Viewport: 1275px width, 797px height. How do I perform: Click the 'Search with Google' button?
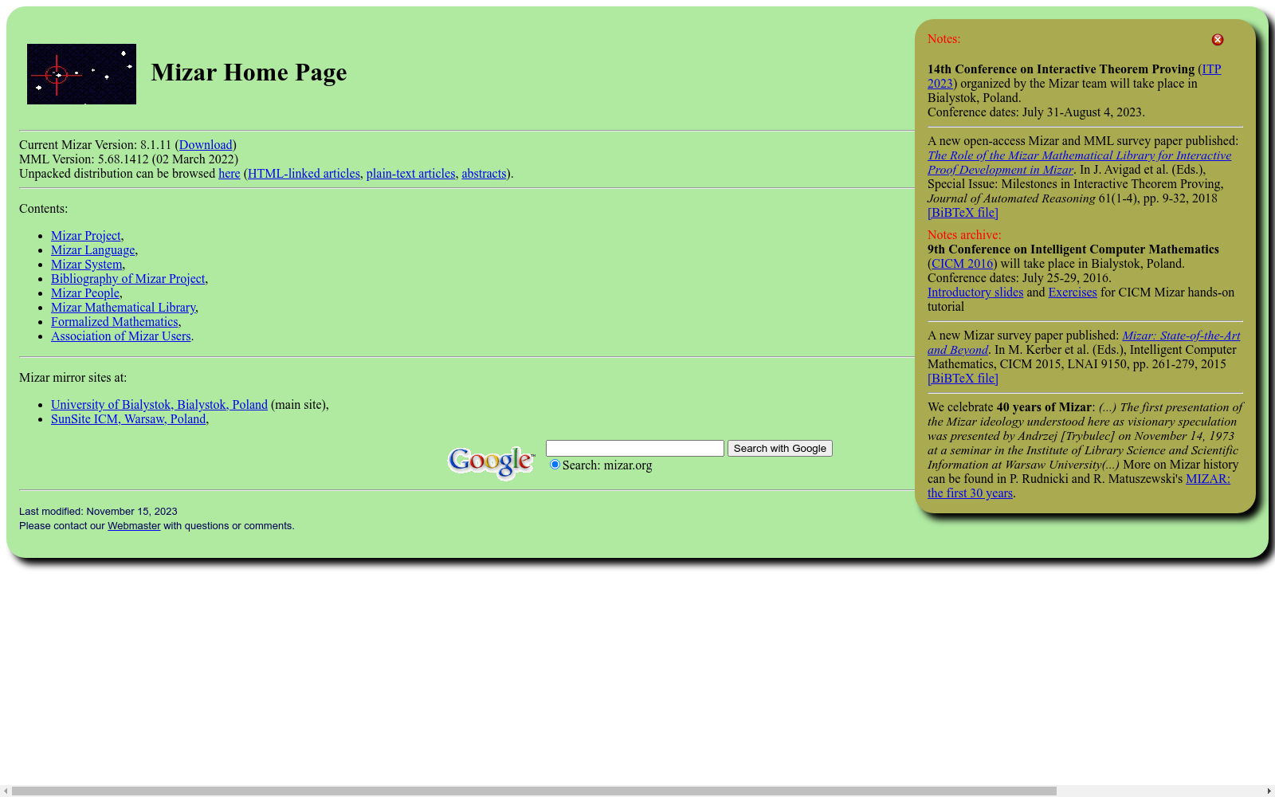(780, 448)
